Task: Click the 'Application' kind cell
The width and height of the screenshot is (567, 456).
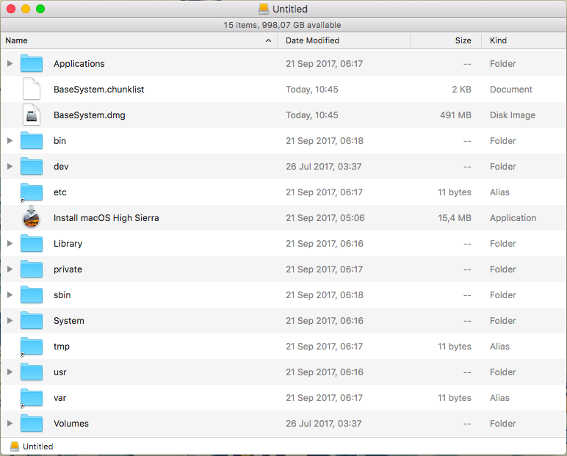Action: [x=513, y=218]
